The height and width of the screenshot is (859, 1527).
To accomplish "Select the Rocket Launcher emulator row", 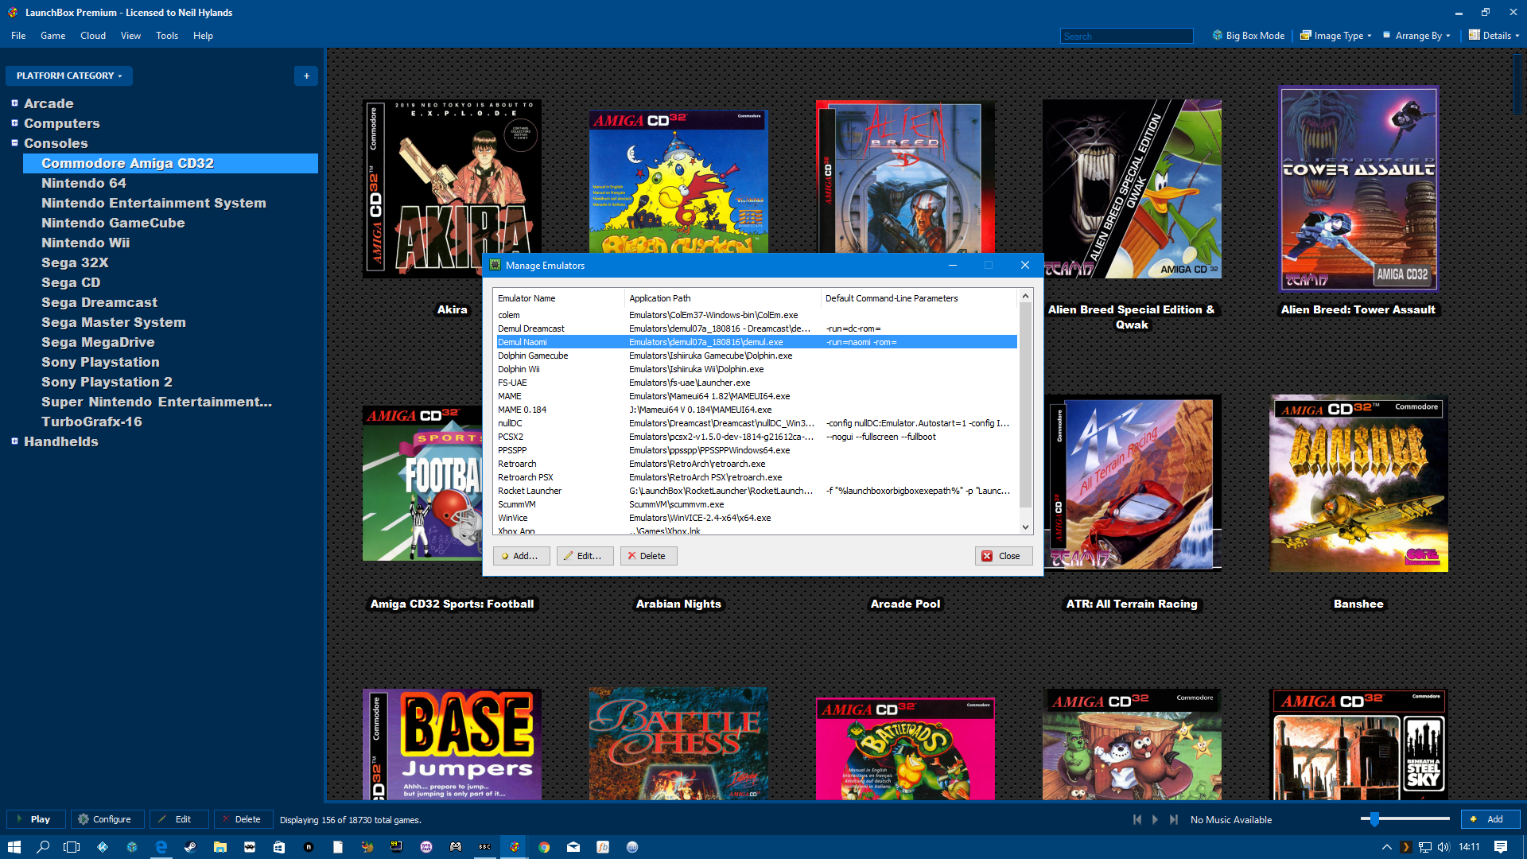I will coord(756,491).
